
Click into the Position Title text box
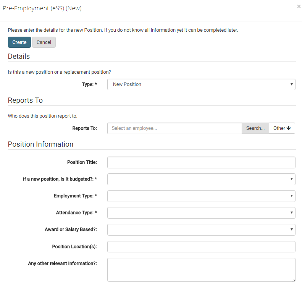[x=201, y=162]
